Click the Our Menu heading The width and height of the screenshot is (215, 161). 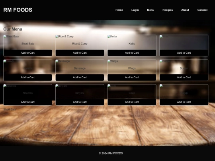(x=13, y=29)
